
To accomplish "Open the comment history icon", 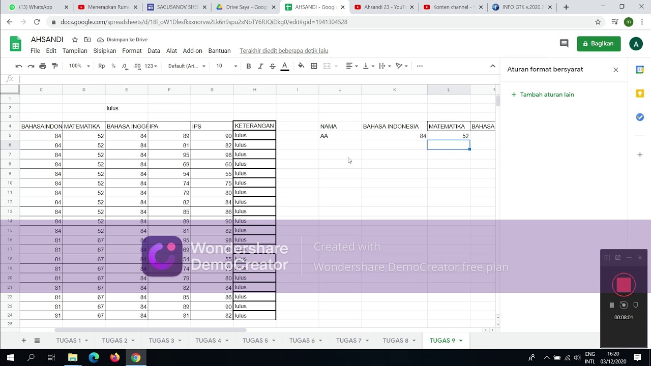I will [564, 44].
